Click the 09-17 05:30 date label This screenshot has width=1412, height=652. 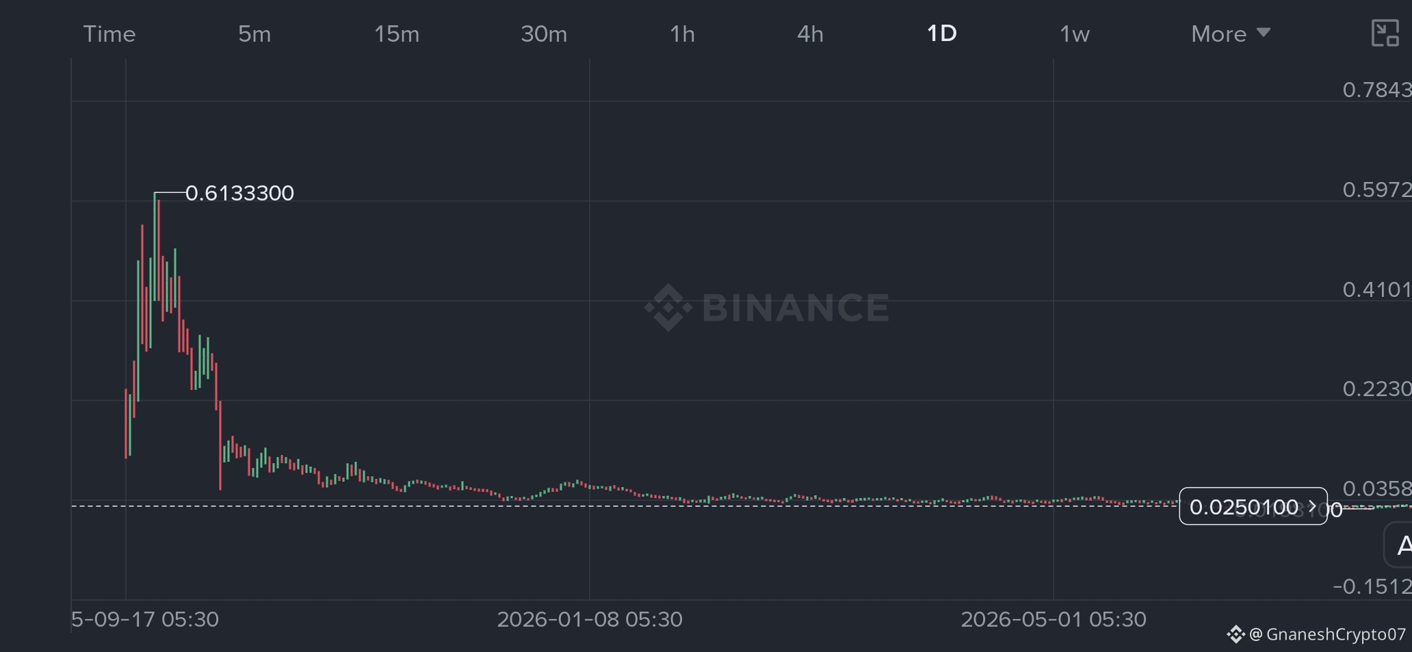[x=145, y=619]
